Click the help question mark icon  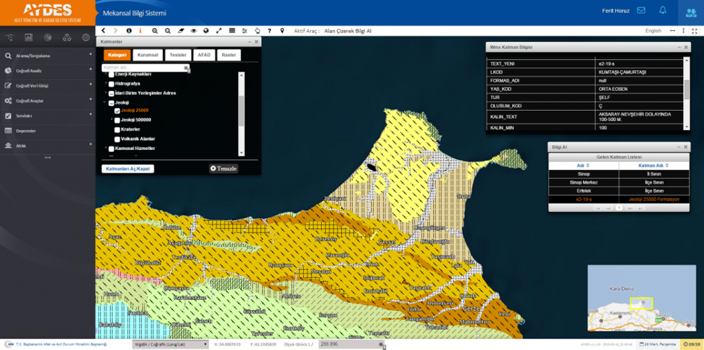[269, 31]
